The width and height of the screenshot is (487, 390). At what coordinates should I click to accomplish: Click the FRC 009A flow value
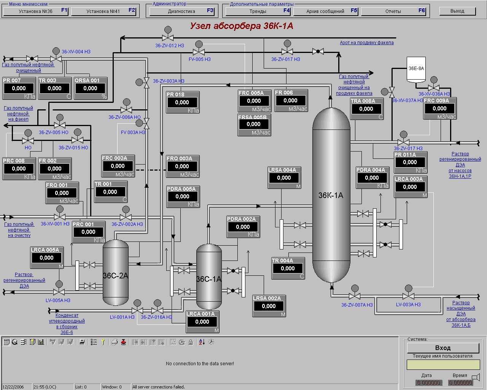(x=439, y=108)
